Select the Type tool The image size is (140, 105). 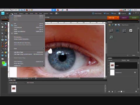2,37
